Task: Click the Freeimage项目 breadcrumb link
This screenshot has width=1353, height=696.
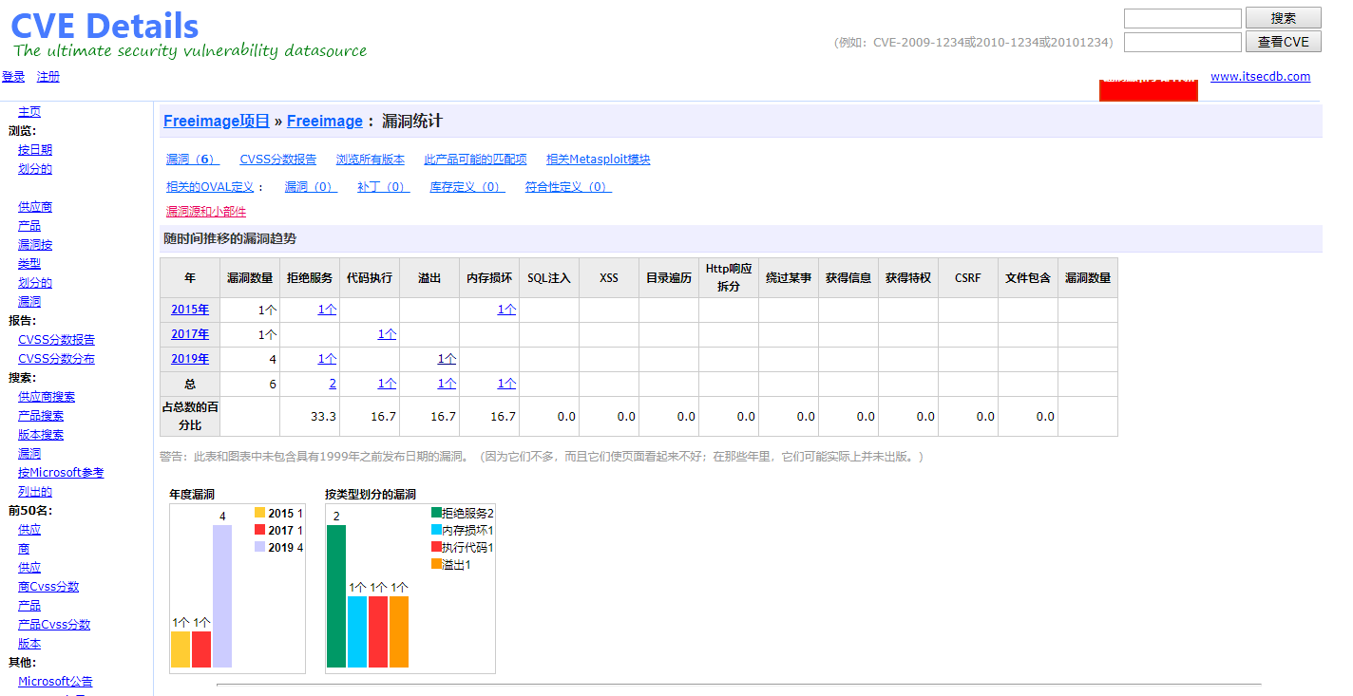Action: (x=217, y=122)
